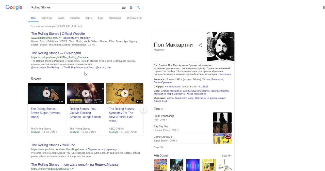Click the magnifier search button
325x171 pixels.
[138, 8]
